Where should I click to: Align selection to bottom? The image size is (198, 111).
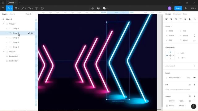click(x=190, y=19)
